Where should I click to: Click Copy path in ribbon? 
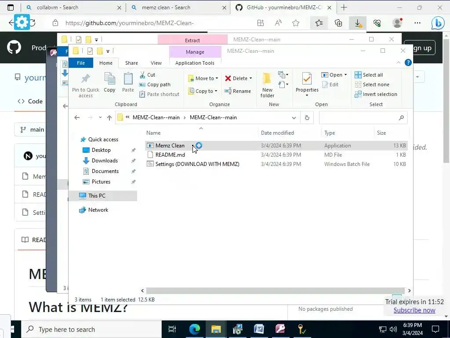[155, 84]
